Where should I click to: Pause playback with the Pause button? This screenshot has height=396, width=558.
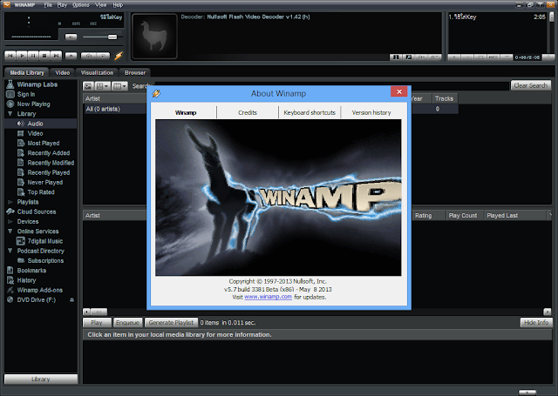coord(33,56)
